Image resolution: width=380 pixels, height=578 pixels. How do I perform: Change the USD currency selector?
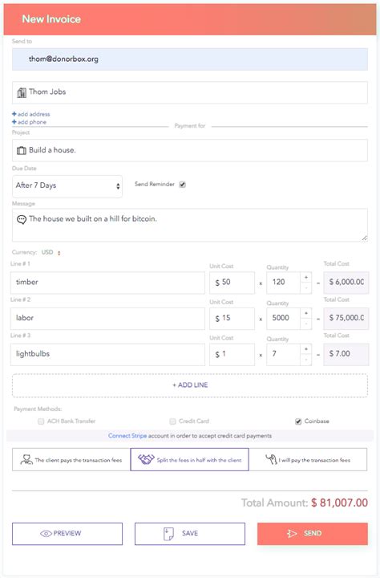click(51, 253)
